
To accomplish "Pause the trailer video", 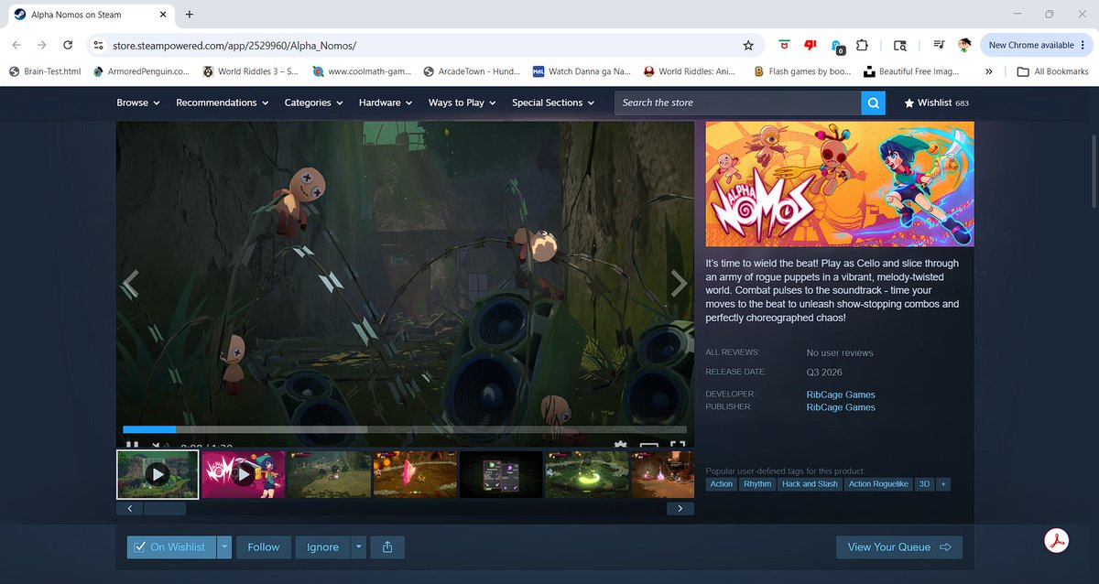I will (132, 447).
